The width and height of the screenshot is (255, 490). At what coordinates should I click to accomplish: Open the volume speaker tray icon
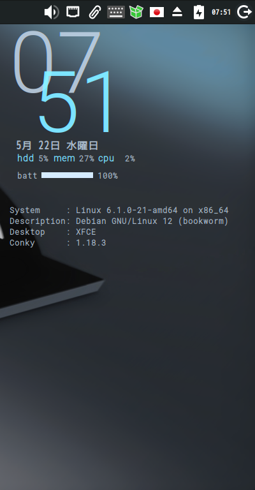click(x=52, y=13)
